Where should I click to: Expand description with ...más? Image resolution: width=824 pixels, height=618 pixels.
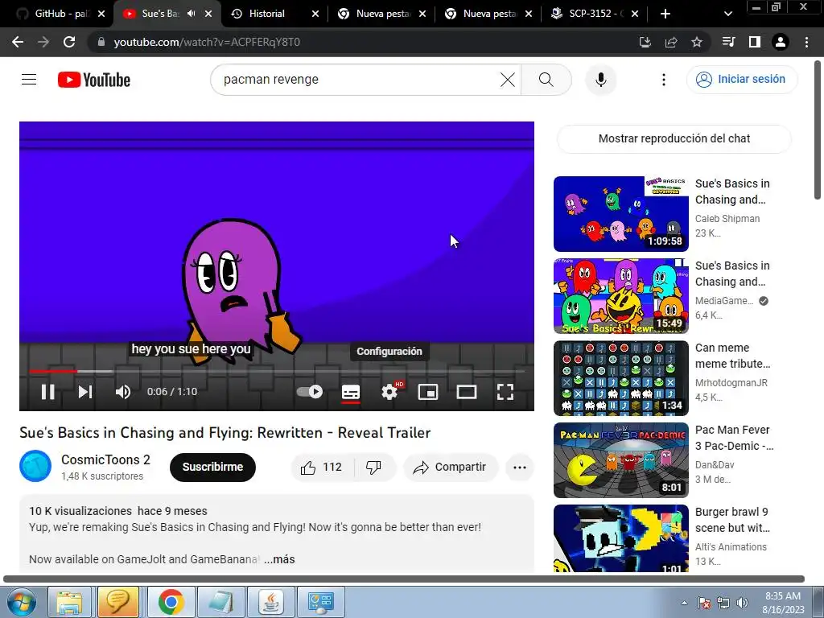[x=279, y=559]
